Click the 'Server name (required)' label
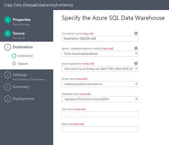Viewport: 169px width, 145px height. [x=74, y=79]
